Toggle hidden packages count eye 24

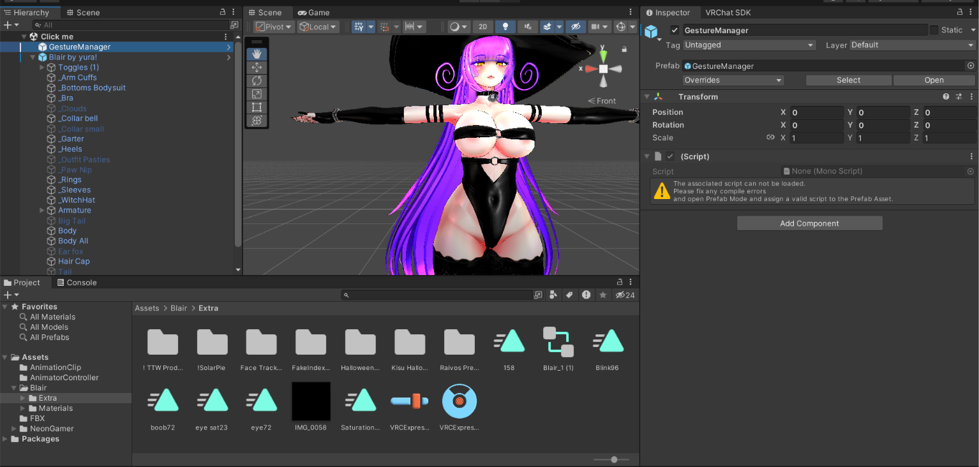coord(625,295)
